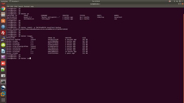Image resolution: width=184 pixels, height=103 pixels.
Task: Open the Terminal app menu dropdown
Action: point(14,1)
